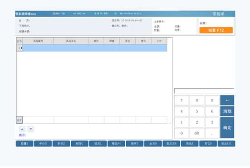
Task: Click the orange 结算 F12 checkout button
Action: (x=216, y=30)
